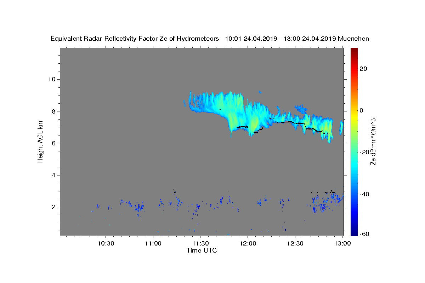Viewport: 425px width, 283px height.
Task: Click the date range text '10:01 24.04.2019 - 13:00 24.04.2019 Muenchen'
Action: pyautogui.click(x=297, y=39)
